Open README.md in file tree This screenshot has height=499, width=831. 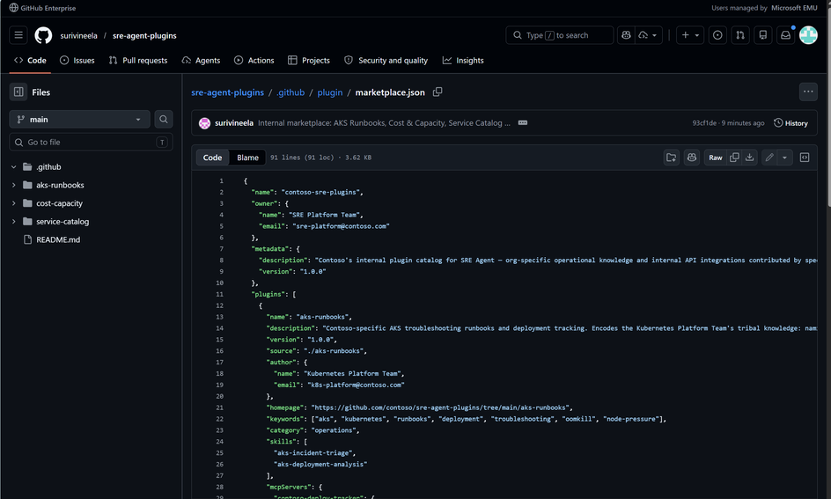coord(58,240)
